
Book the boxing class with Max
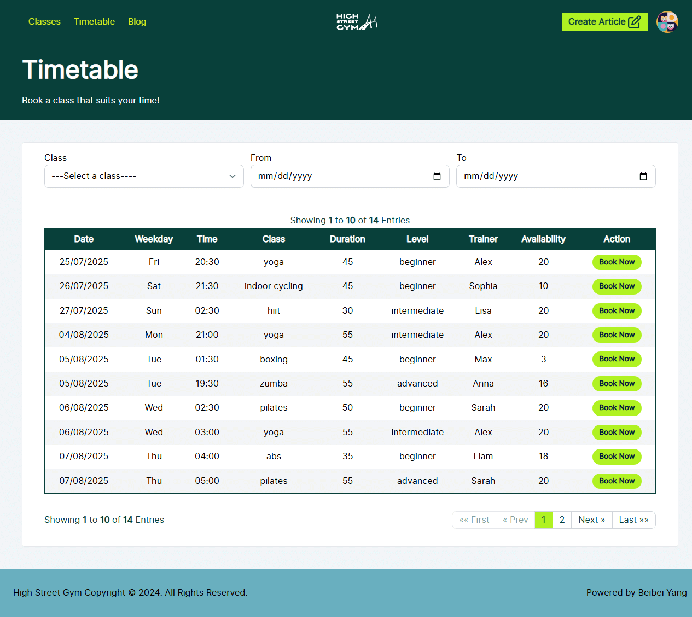tap(617, 359)
